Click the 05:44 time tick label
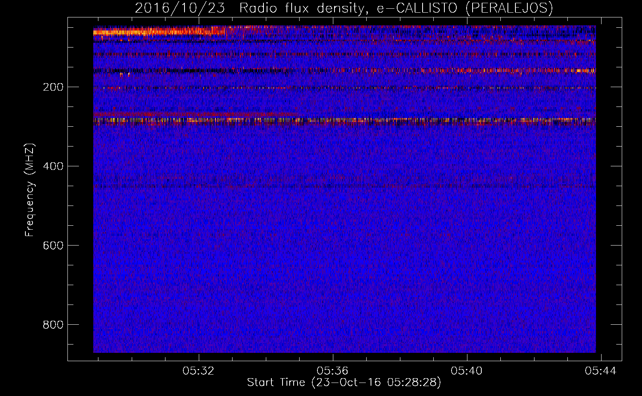 coord(601,371)
